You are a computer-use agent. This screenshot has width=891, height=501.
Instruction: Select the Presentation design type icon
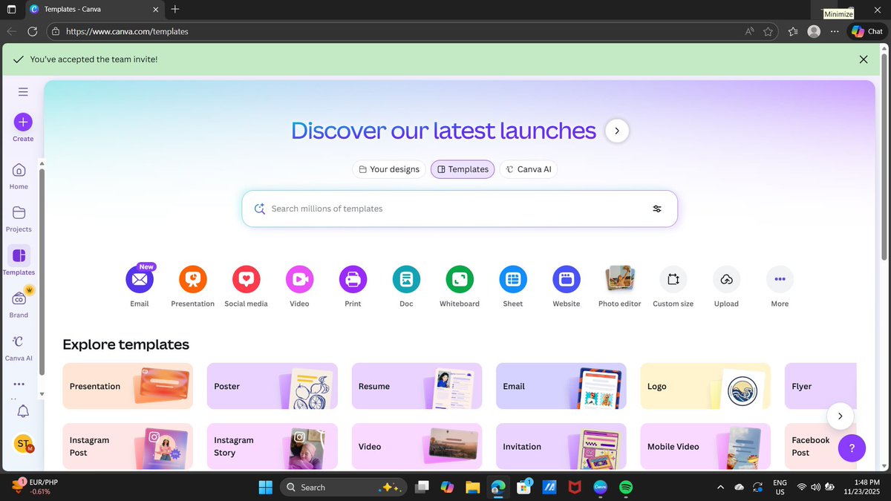[x=193, y=280]
